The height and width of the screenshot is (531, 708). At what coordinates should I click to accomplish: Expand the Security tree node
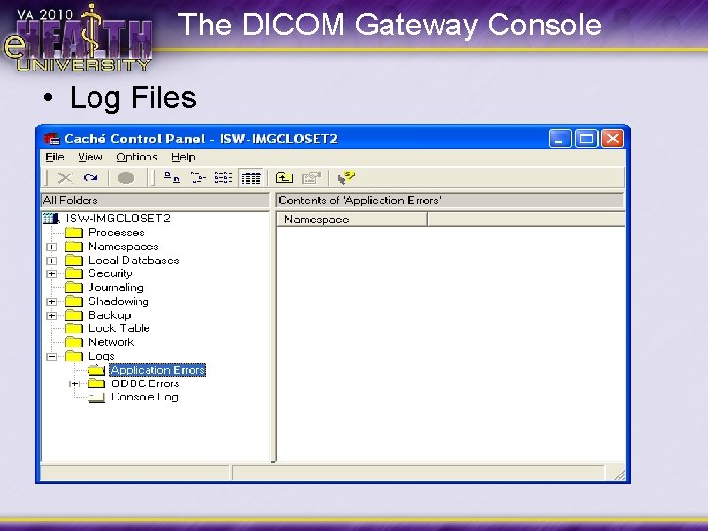coord(52,274)
